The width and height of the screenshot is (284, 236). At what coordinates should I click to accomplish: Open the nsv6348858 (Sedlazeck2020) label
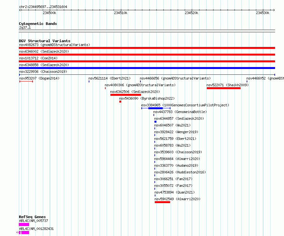pyautogui.click(x=44, y=65)
